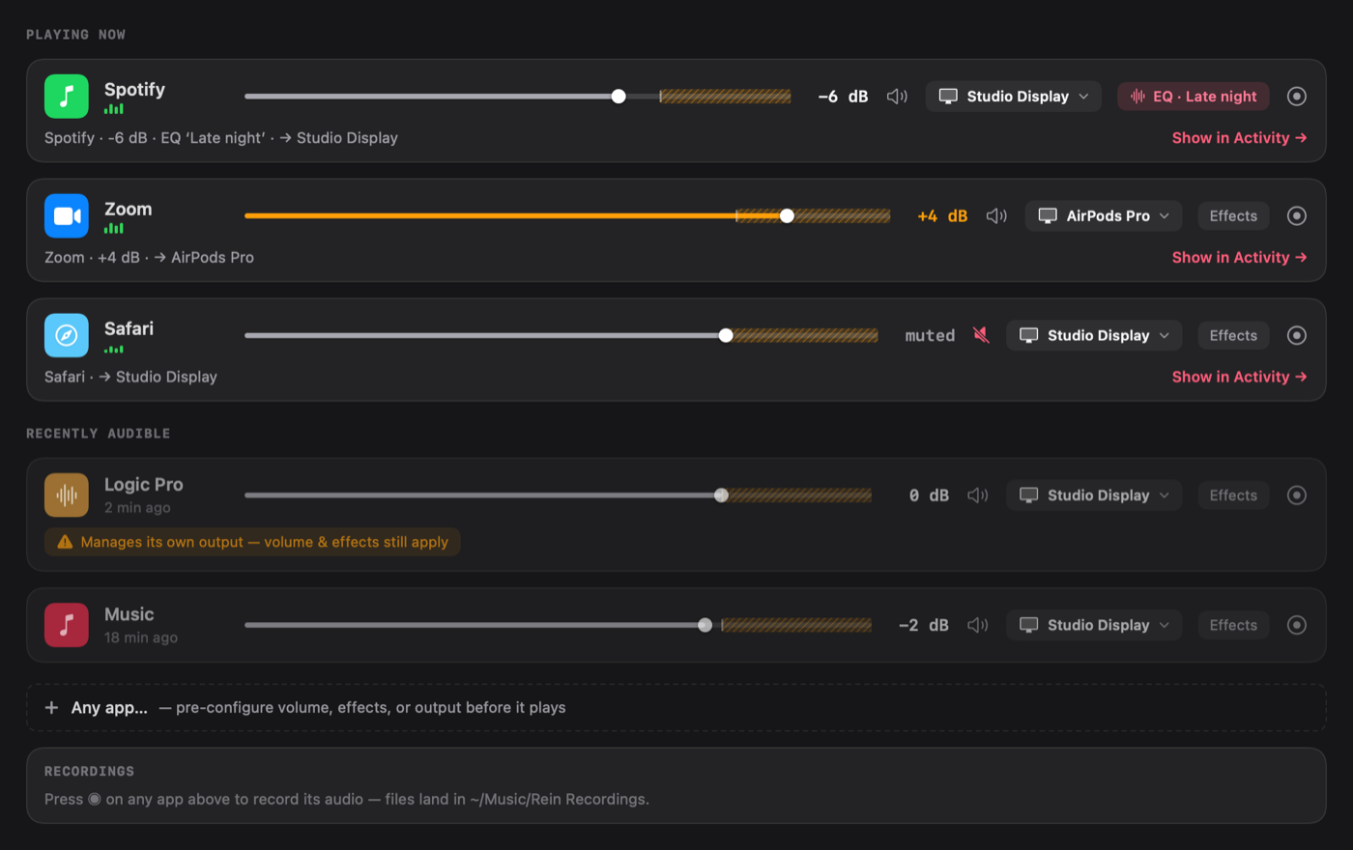
Task: Click the Recordings folder hint text
Action: 347,800
